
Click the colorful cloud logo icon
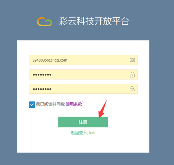(x=45, y=21)
